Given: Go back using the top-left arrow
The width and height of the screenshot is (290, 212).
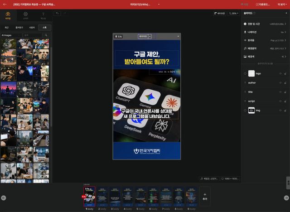Looking at the screenshot, I should point(5,4).
